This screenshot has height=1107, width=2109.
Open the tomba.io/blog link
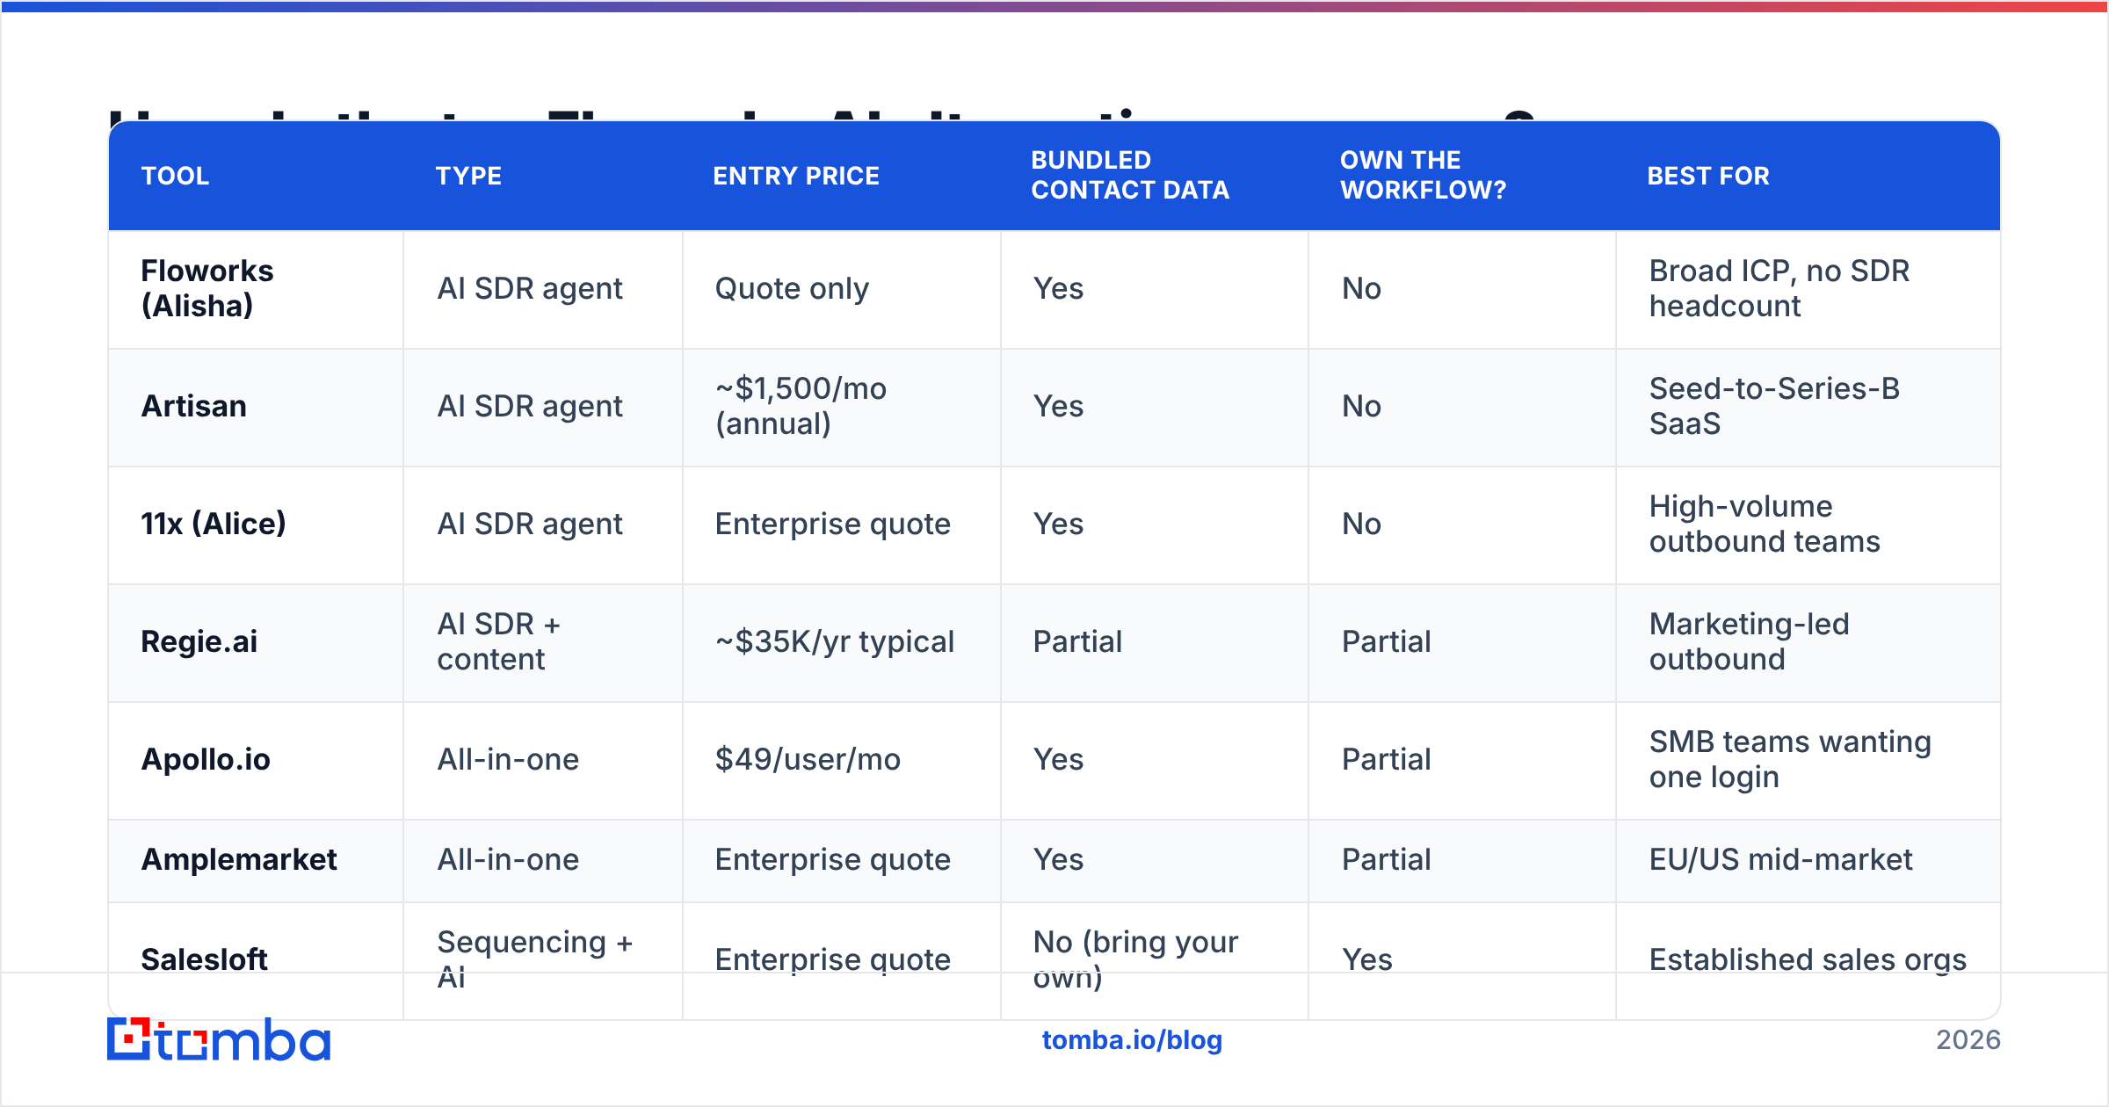[x=1132, y=1040]
